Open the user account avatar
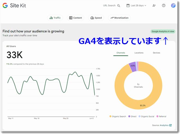This screenshot has width=180, height=134. click(x=173, y=6)
